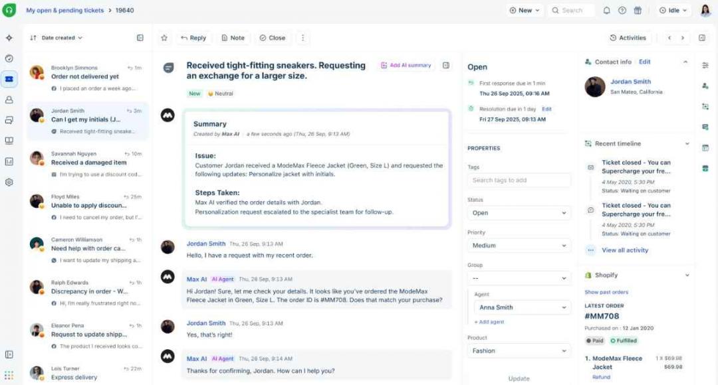Screen dimensions: 718x385
Task: Open the gift icon in top bar
Action: pos(638,11)
